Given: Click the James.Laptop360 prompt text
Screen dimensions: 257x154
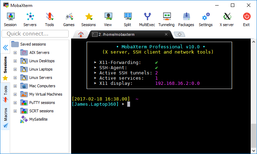Looking at the screenshot, I should [x=95, y=104].
